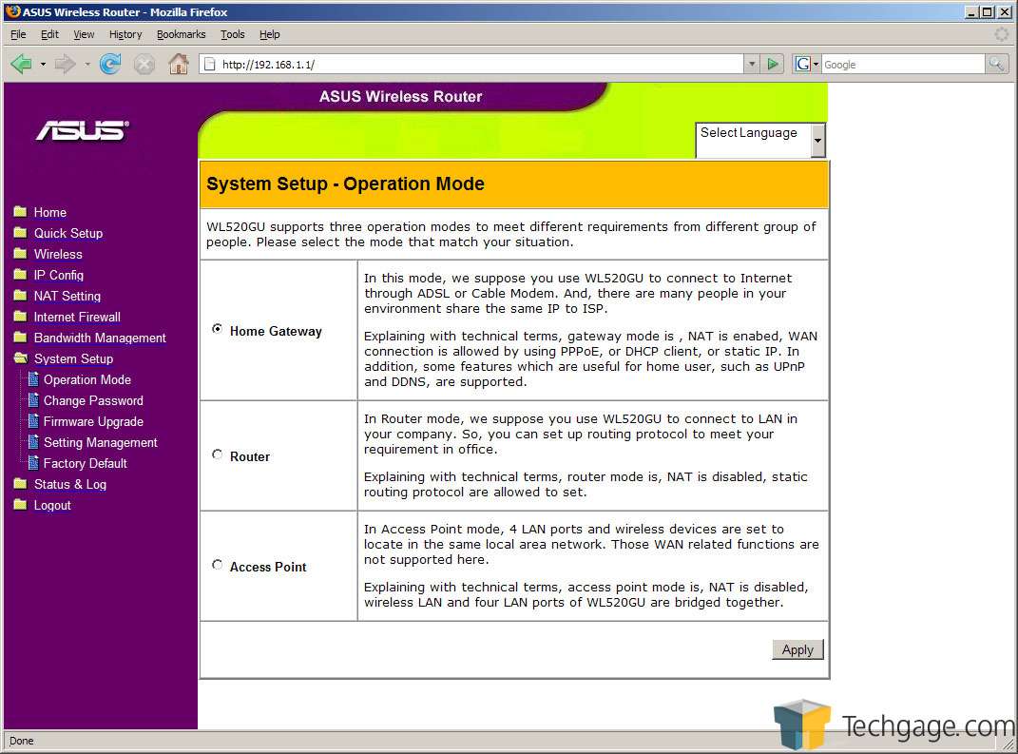Open the Tools menu
Viewport: 1018px width, 754px height.
(233, 34)
